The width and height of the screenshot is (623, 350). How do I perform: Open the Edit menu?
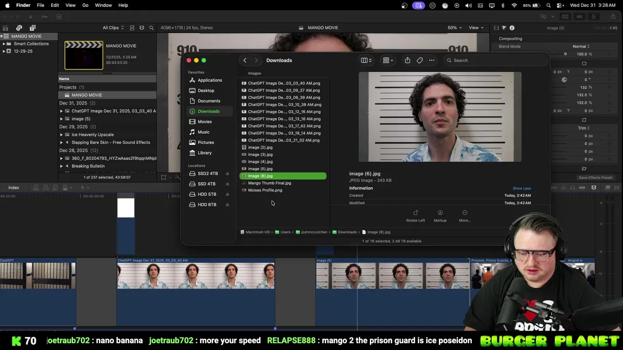(55, 5)
